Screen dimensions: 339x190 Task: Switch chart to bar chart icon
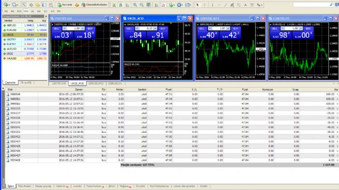[x=114, y=5]
